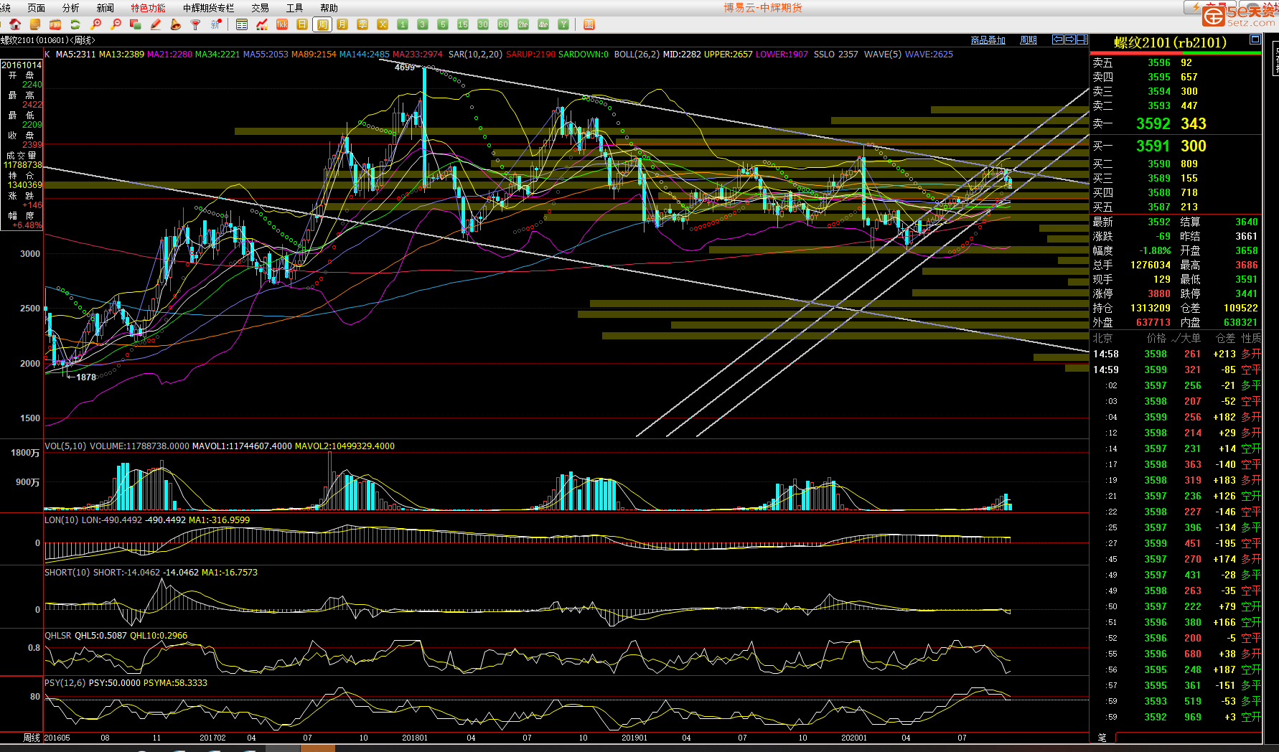Open the 新闻 menu
This screenshot has width=1279, height=752.
coord(106,8)
